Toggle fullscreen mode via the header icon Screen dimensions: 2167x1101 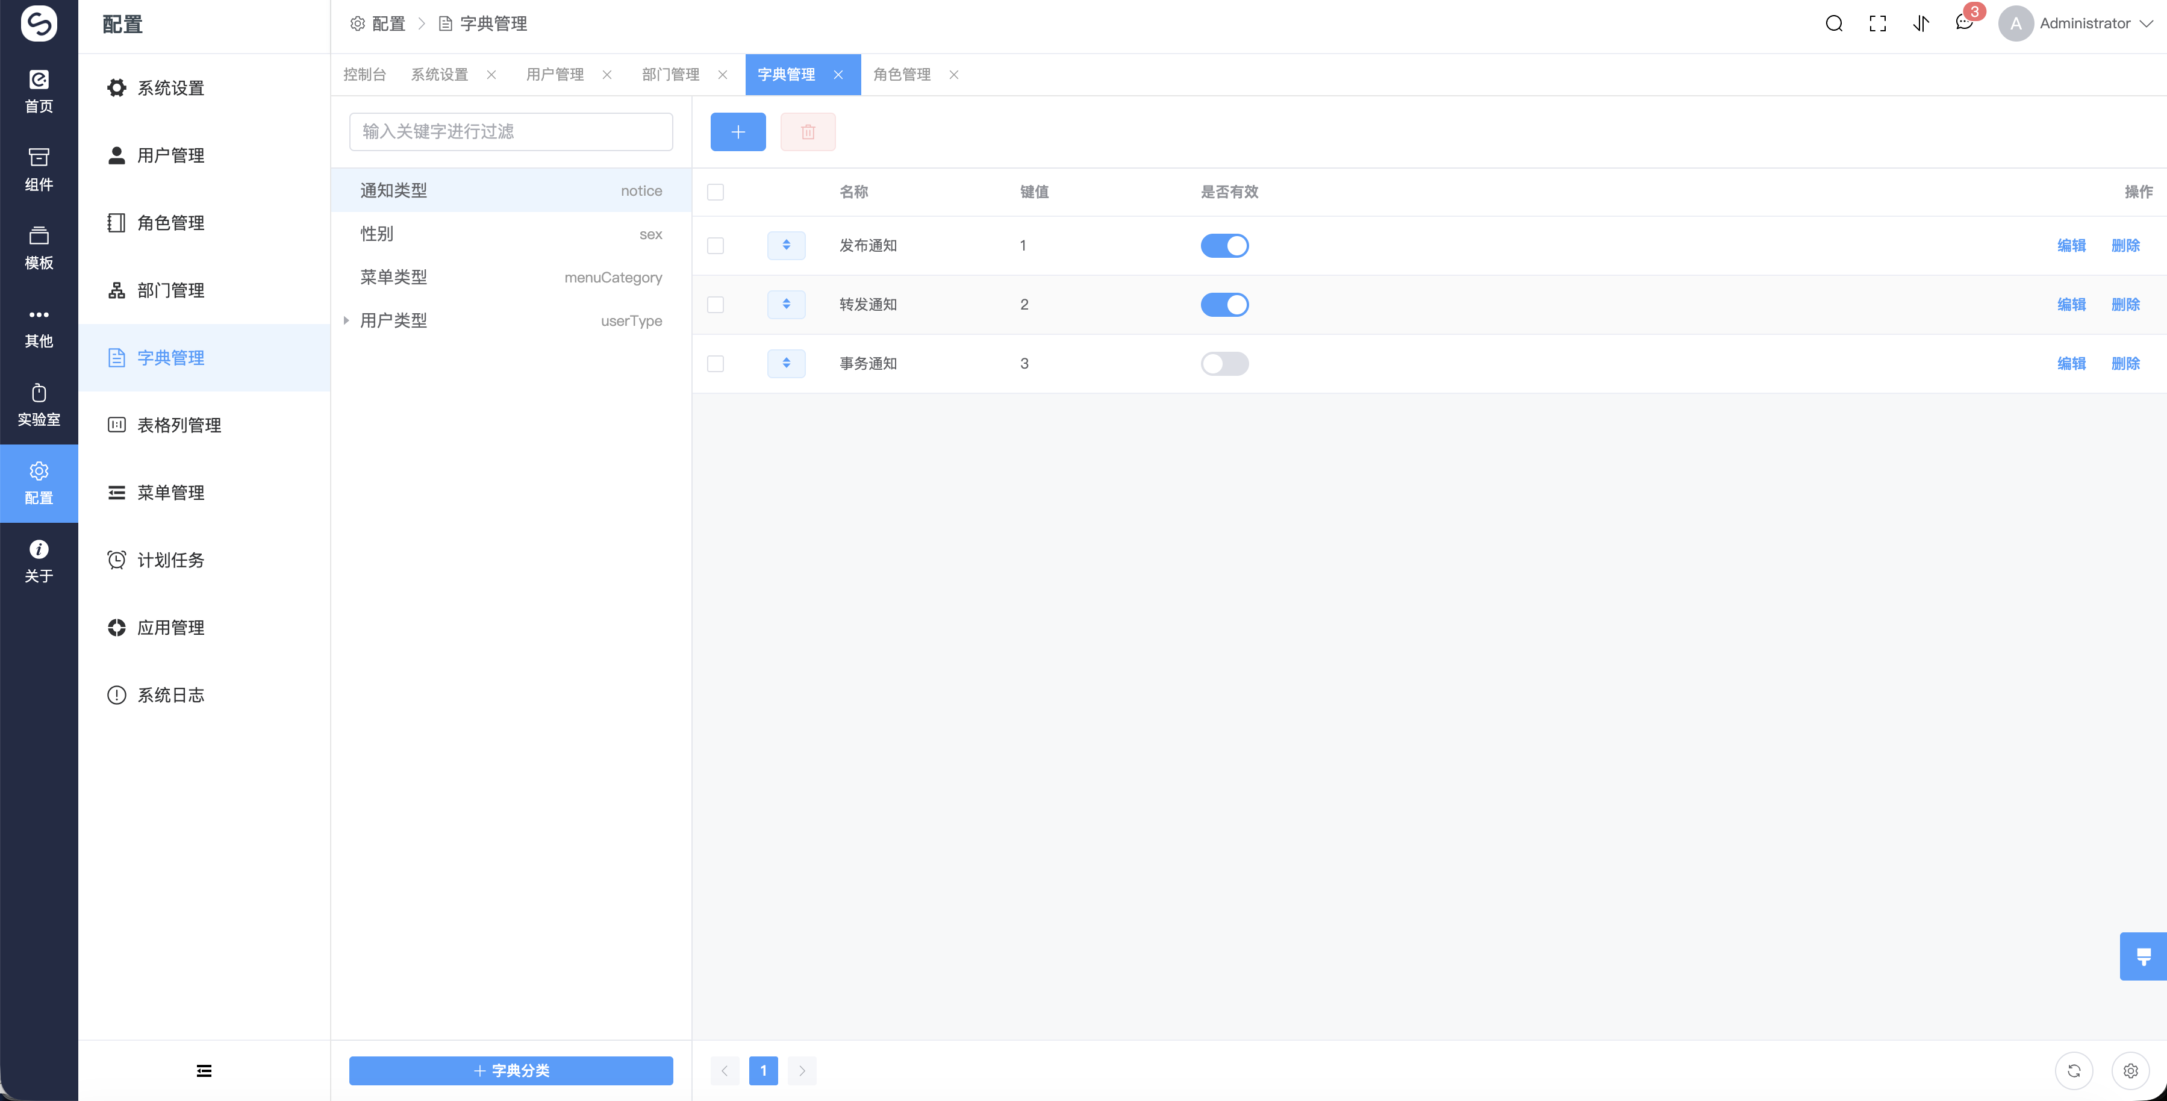click(1877, 23)
